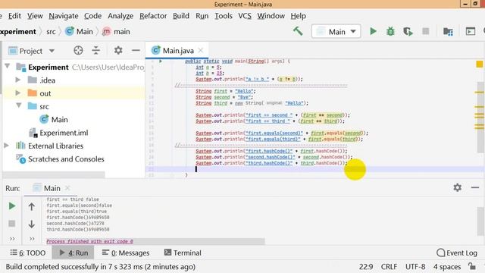
Task: Change 4 spaces indent setting
Action: click(x=447, y=266)
